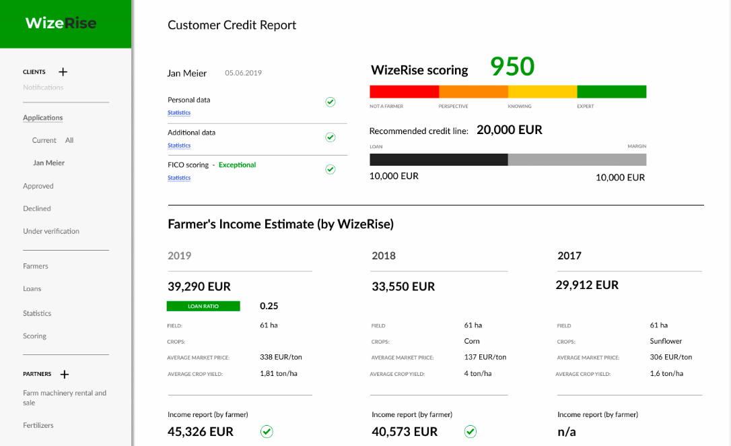This screenshot has height=446, width=731.
Task: Click green Expert score segment
Action: (x=612, y=92)
